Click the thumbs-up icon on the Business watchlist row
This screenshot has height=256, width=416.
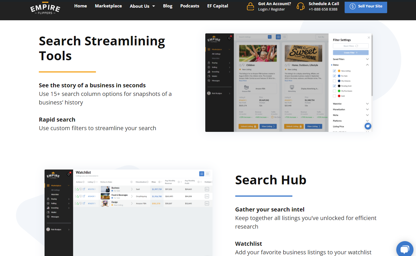point(78,189)
